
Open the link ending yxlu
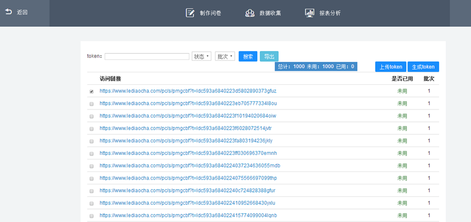point(187,203)
